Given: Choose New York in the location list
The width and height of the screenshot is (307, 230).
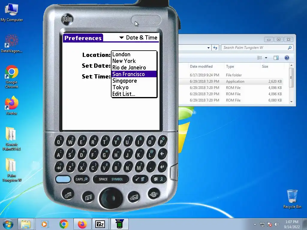Looking at the screenshot, I should (134, 61).
